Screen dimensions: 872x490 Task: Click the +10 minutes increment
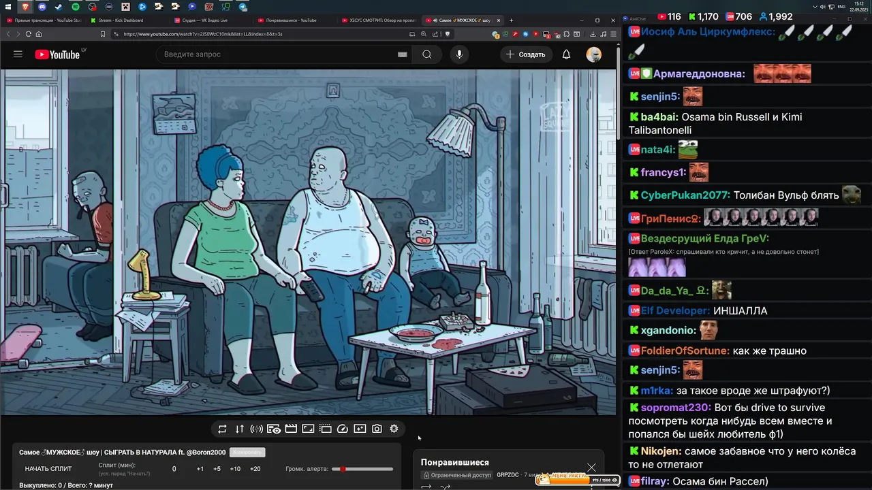235,469
